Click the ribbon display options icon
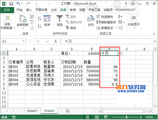The height and width of the screenshot is (120, 158). pyautogui.click(x=133, y=4)
